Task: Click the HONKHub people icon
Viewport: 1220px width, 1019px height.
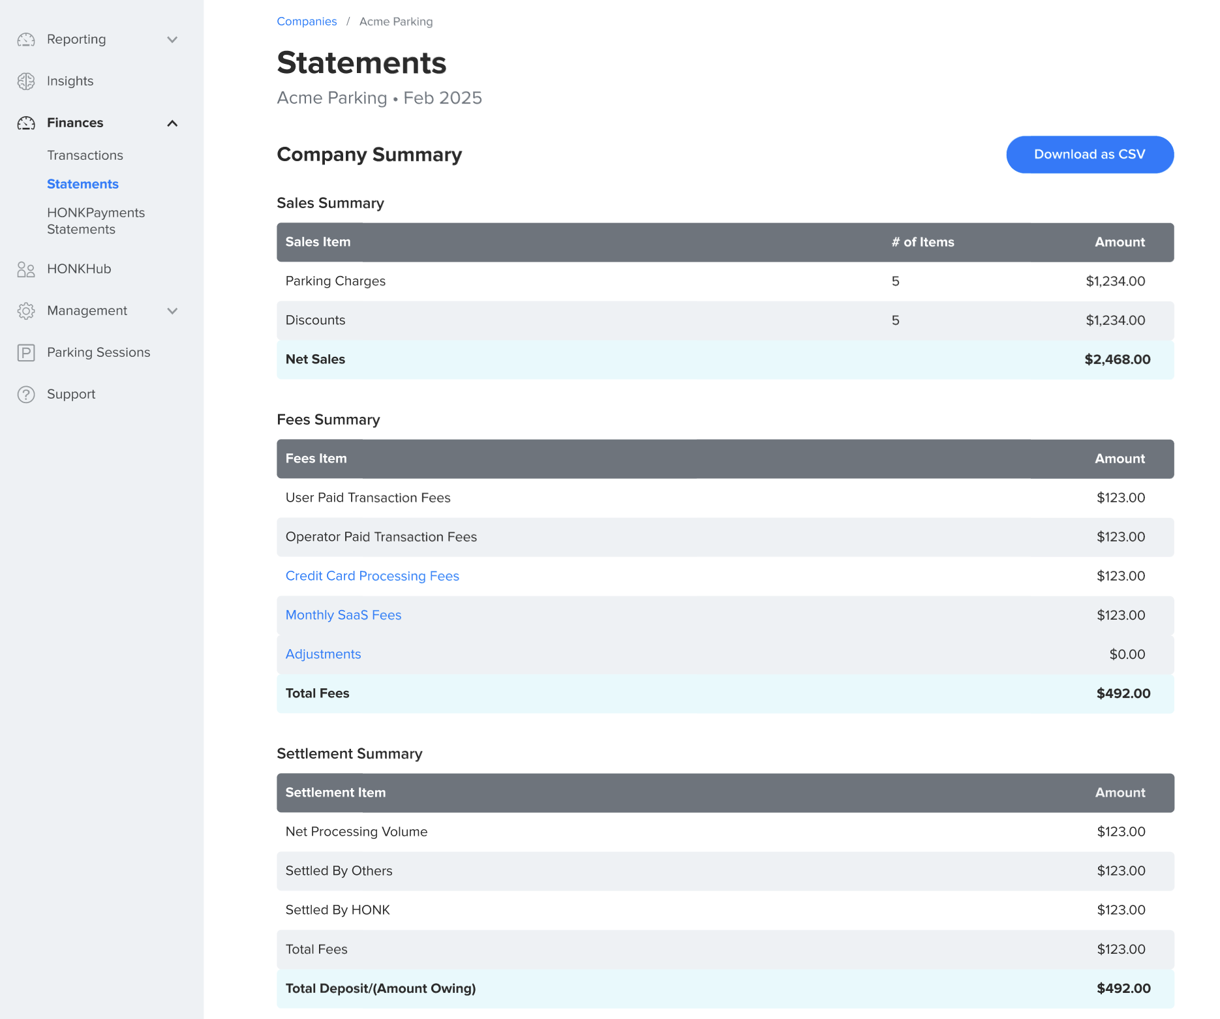Action: [26, 269]
